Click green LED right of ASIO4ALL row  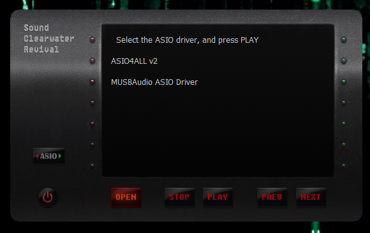point(344,61)
